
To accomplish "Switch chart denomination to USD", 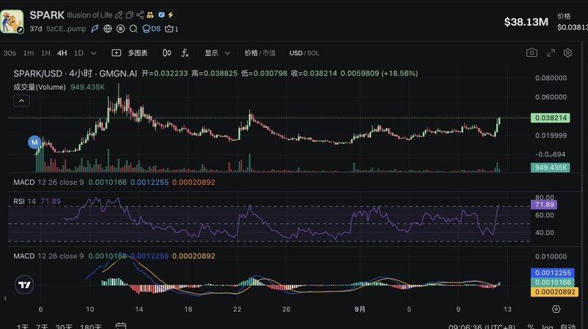I will coord(296,53).
